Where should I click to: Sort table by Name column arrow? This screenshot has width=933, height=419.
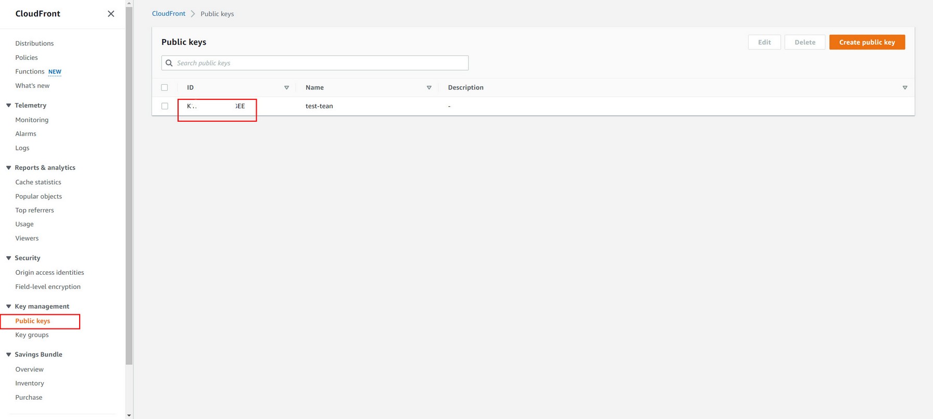(429, 87)
